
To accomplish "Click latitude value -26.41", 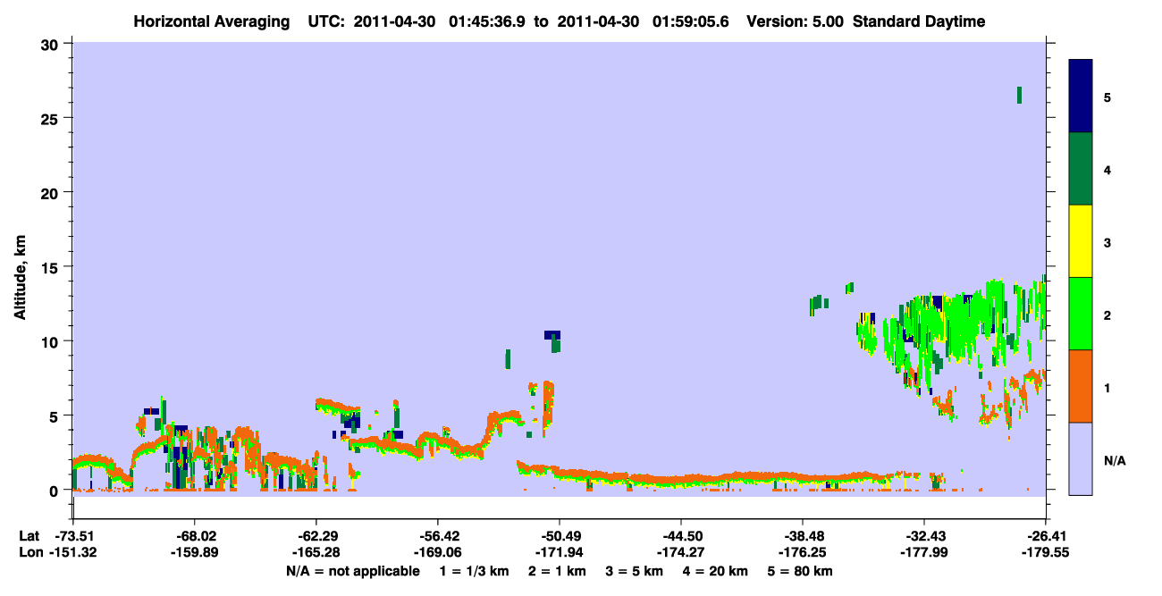I will pos(1045,536).
